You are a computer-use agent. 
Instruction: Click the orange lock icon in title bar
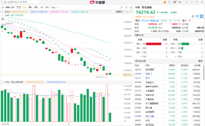tap(165, 2)
